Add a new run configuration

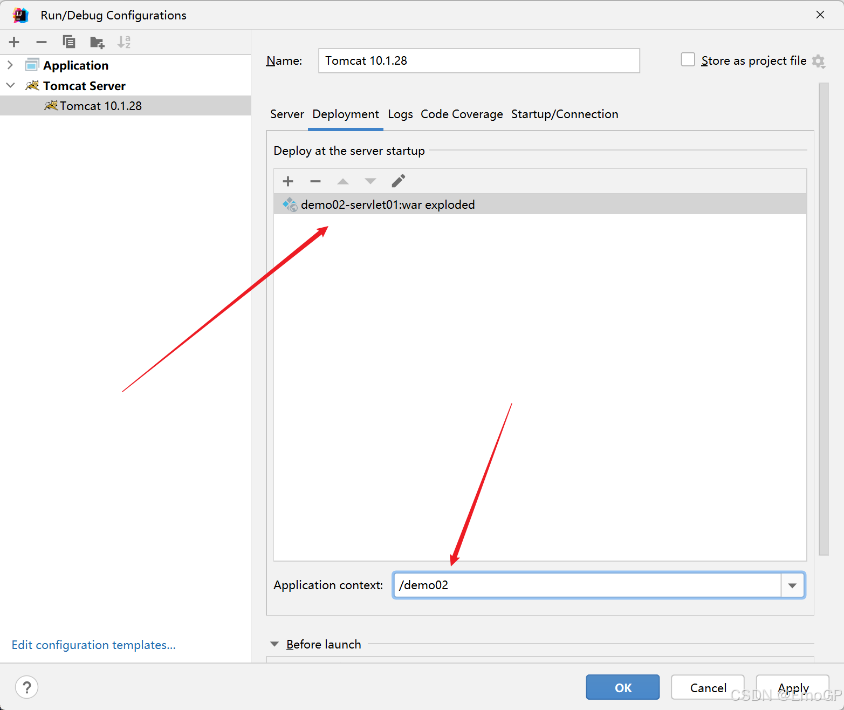[x=14, y=42]
